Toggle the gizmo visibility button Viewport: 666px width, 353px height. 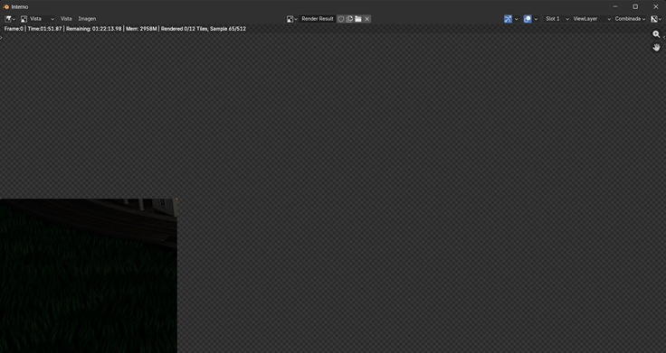coord(508,19)
